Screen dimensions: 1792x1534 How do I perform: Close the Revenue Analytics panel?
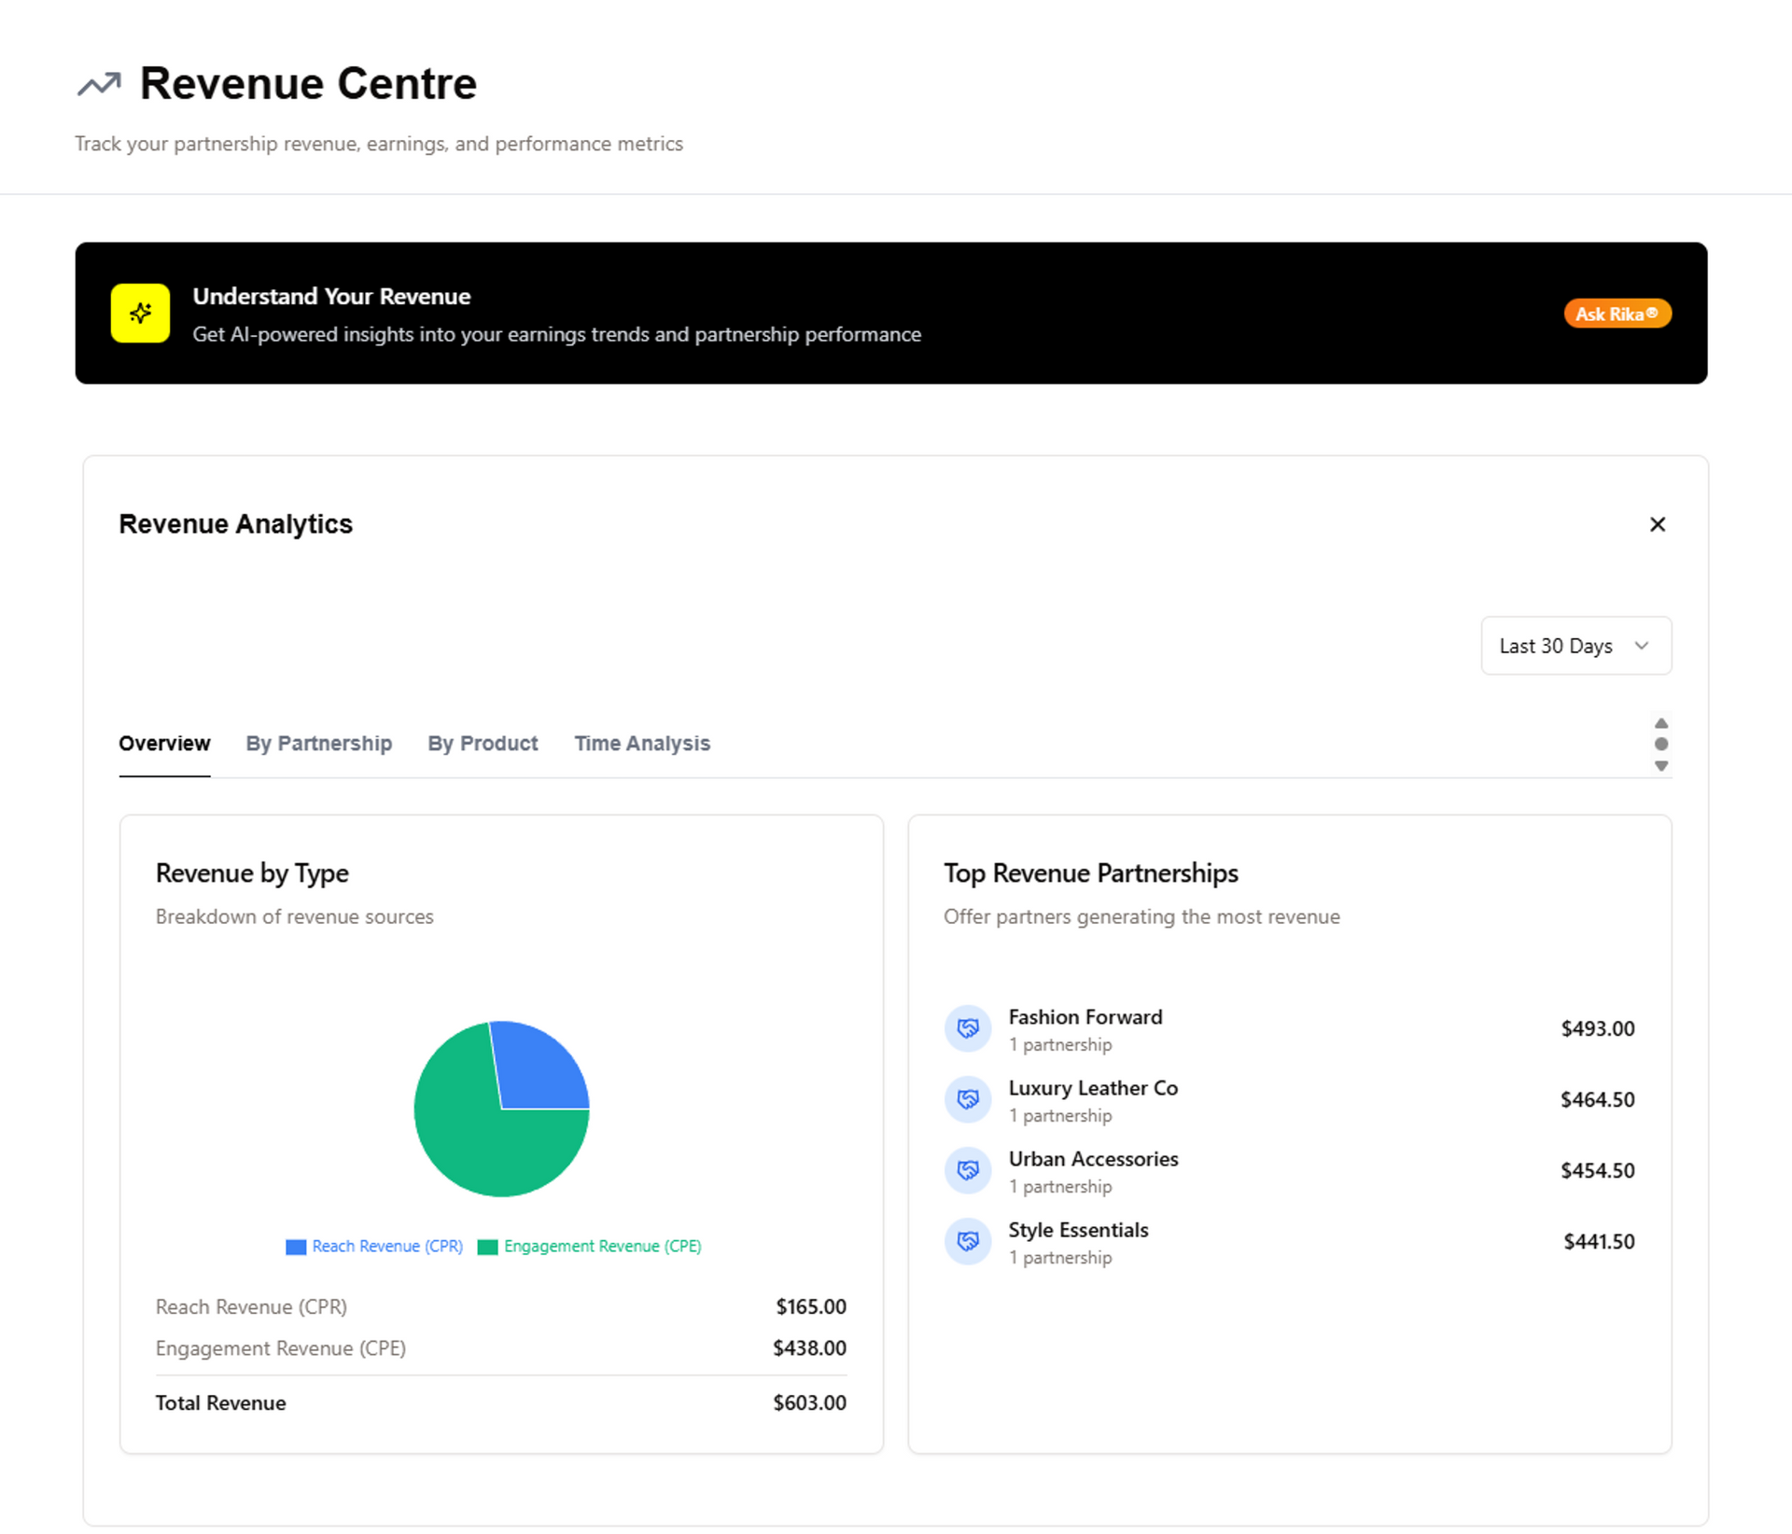click(1657, 524)
